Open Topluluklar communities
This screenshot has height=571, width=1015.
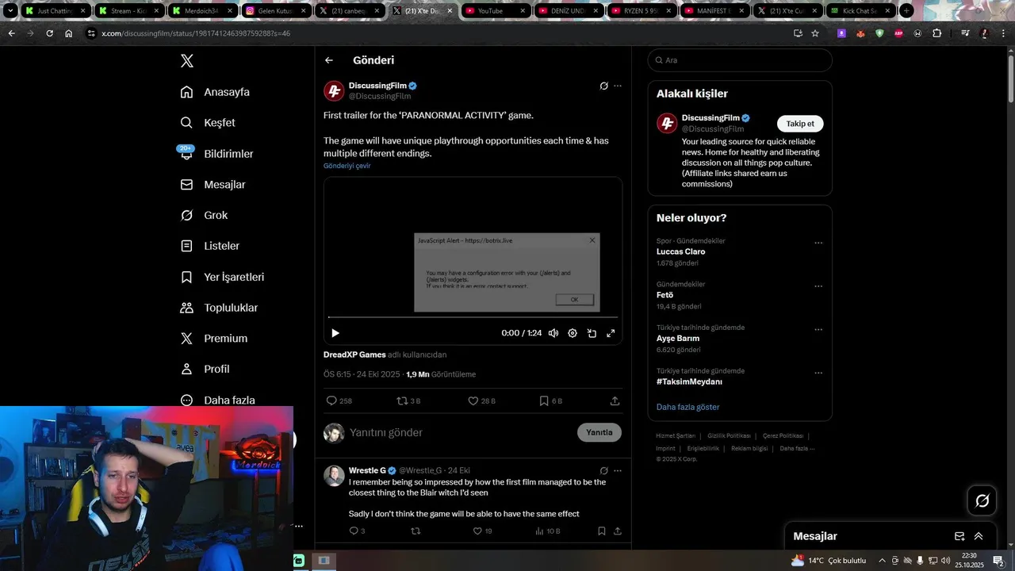[219, 308]
